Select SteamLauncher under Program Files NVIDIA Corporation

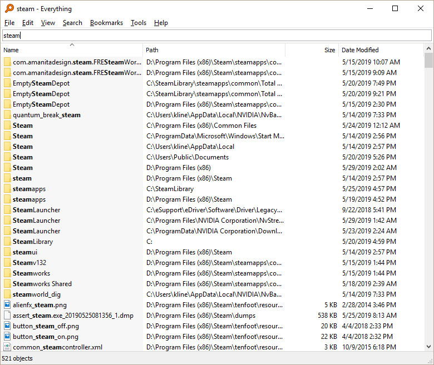click(x=36, y=221)
